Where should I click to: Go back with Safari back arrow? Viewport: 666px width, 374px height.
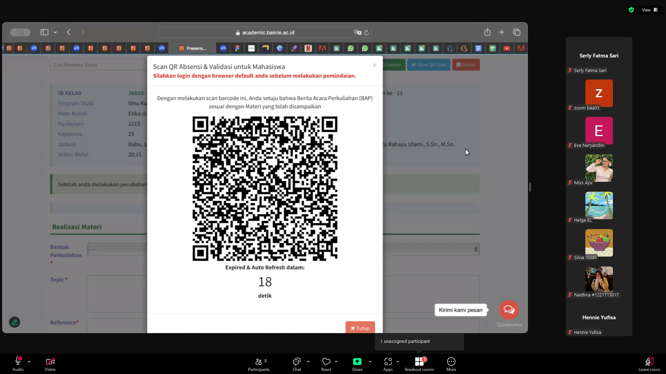point(69,32)
